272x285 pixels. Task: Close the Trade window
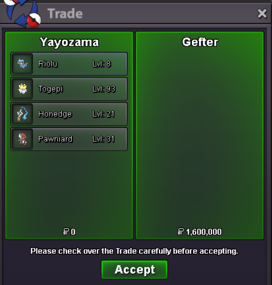[262, 14]
